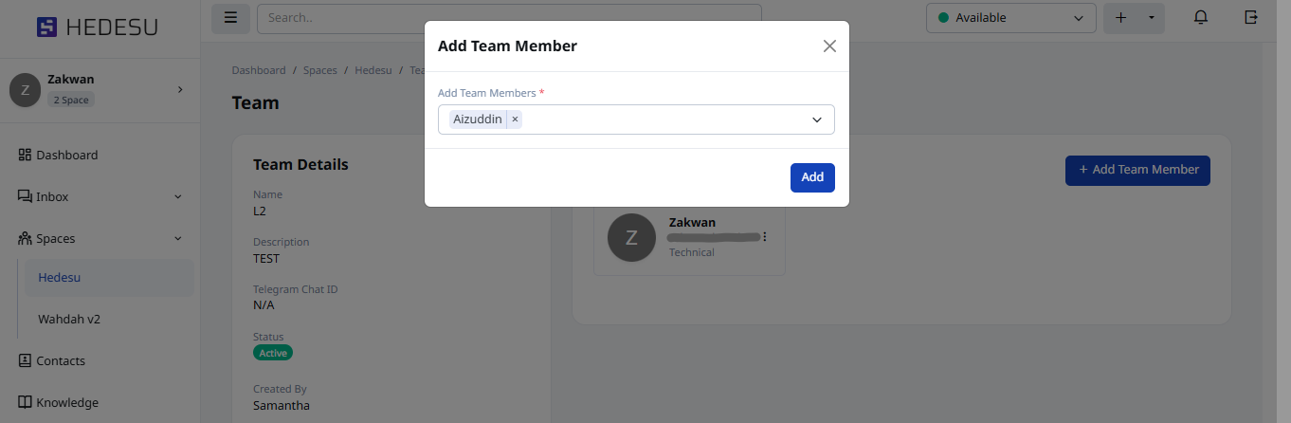The height and width of the screenshot is (423, 1291).
Task: Open the notifications bell
Action: [1201, 18]
